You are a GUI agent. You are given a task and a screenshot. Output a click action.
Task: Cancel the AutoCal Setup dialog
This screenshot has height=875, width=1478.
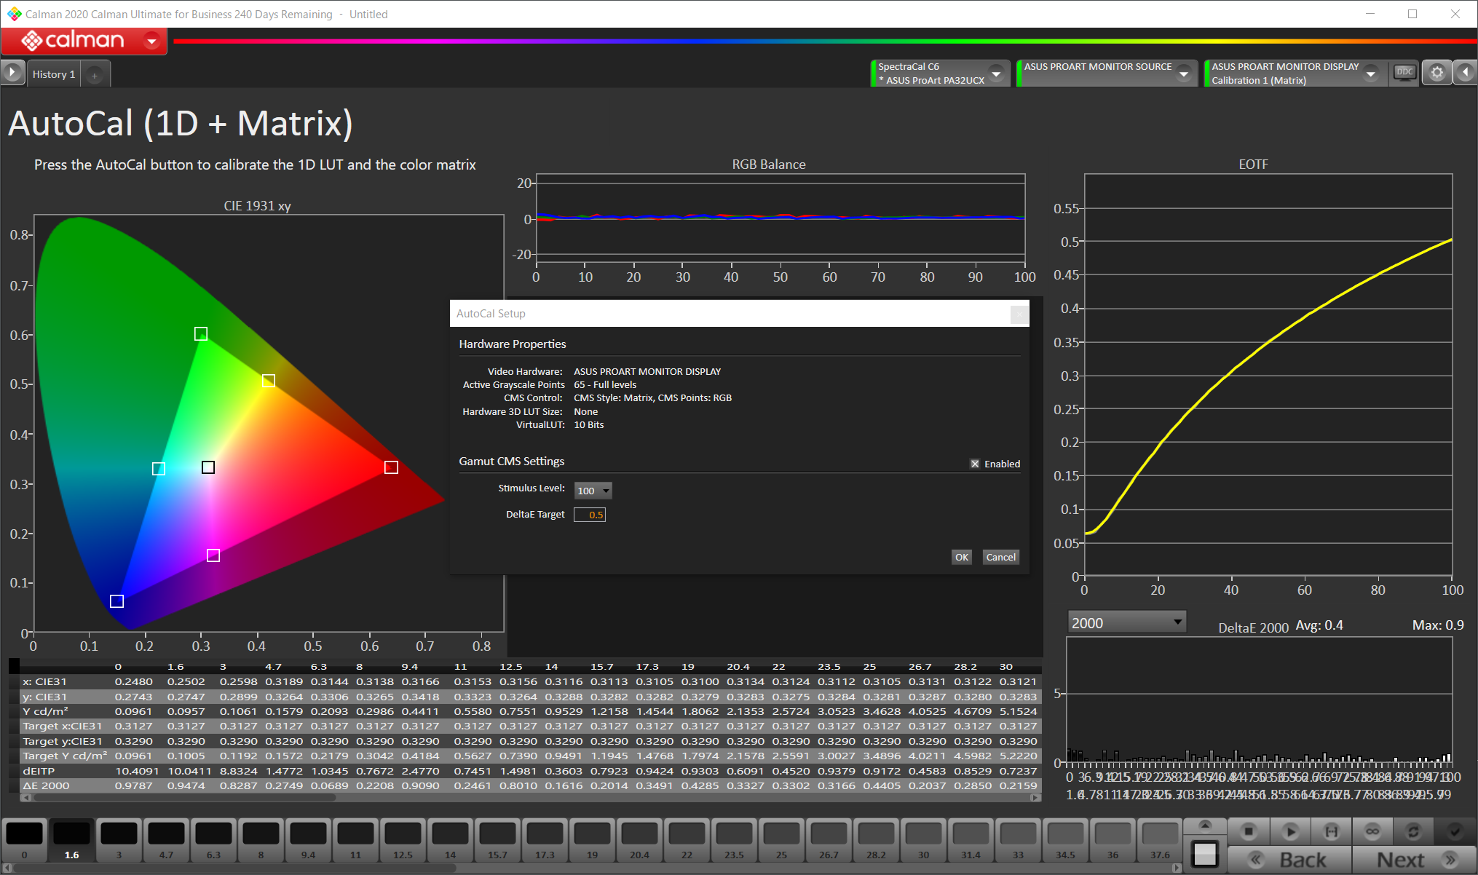click(1000, 557)
